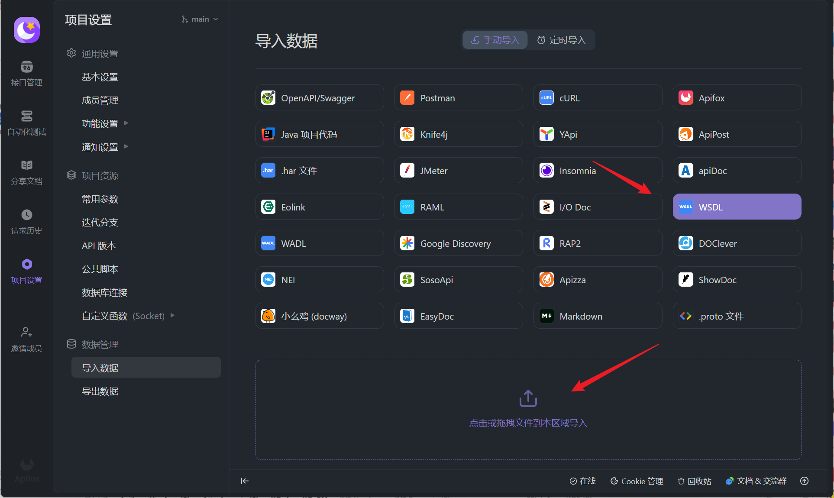Expand the 通知设置 submenu
The height and width of the screenshot is (498, 834).
tap(105, 147)
